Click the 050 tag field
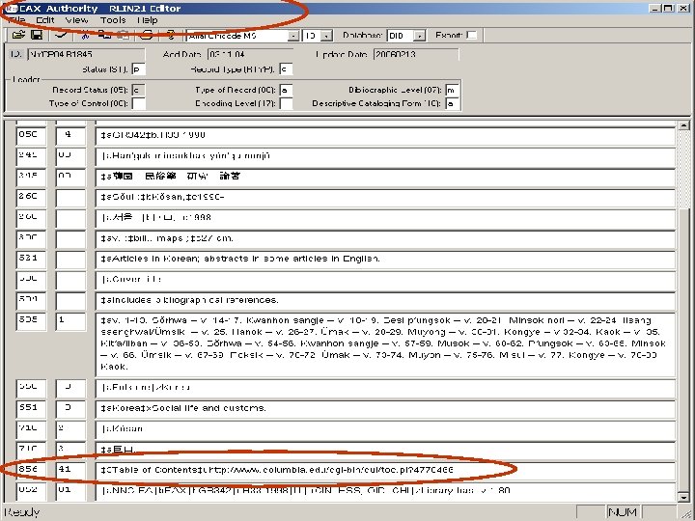Screen dimensions: 695x521 [x=31, y=136]
